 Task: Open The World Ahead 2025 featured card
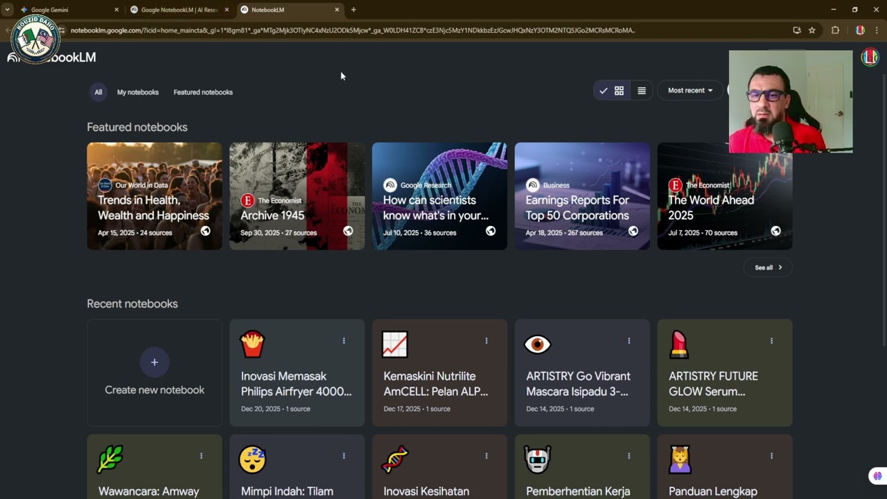(x=725, y=196)
